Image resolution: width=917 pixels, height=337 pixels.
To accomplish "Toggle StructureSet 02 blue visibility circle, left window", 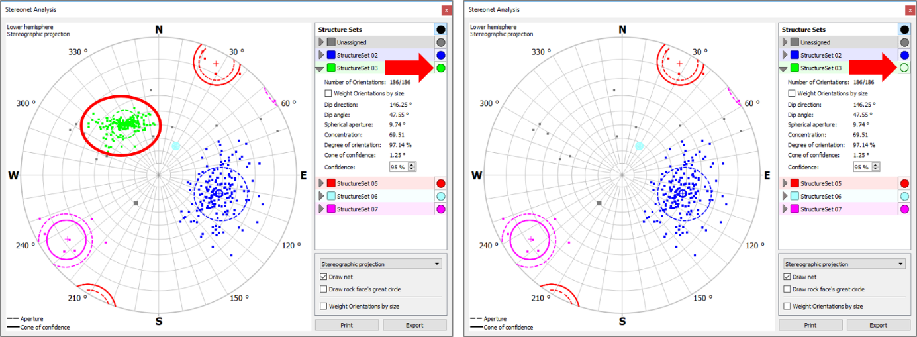I will pyautogui.click(x=441, y=55).
